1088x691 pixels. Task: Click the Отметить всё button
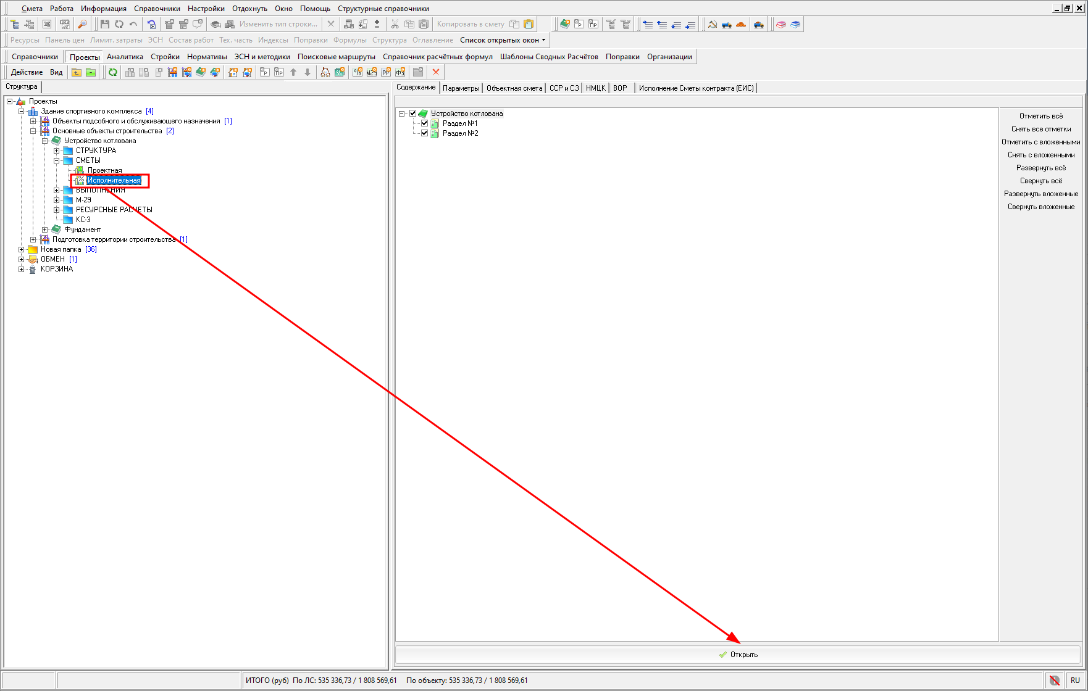point(1040,116)
